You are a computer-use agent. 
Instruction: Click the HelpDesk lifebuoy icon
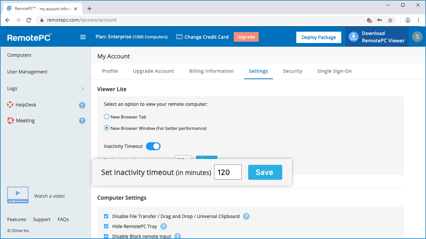point(10,105)
